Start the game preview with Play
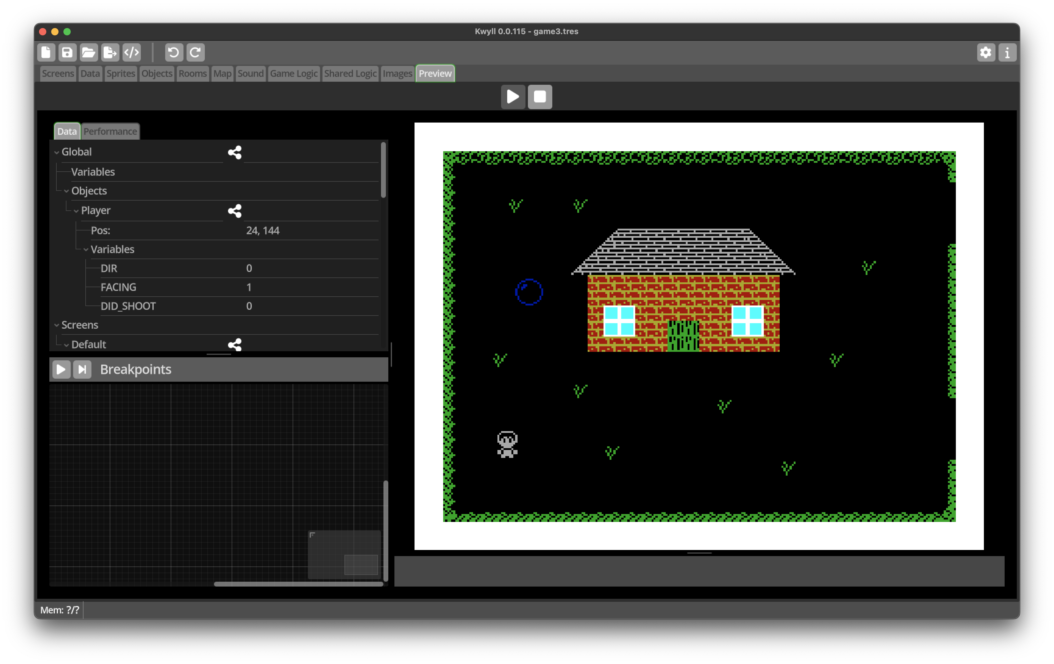The height and width of the screenshot is (664, 1054). point(513,97)
